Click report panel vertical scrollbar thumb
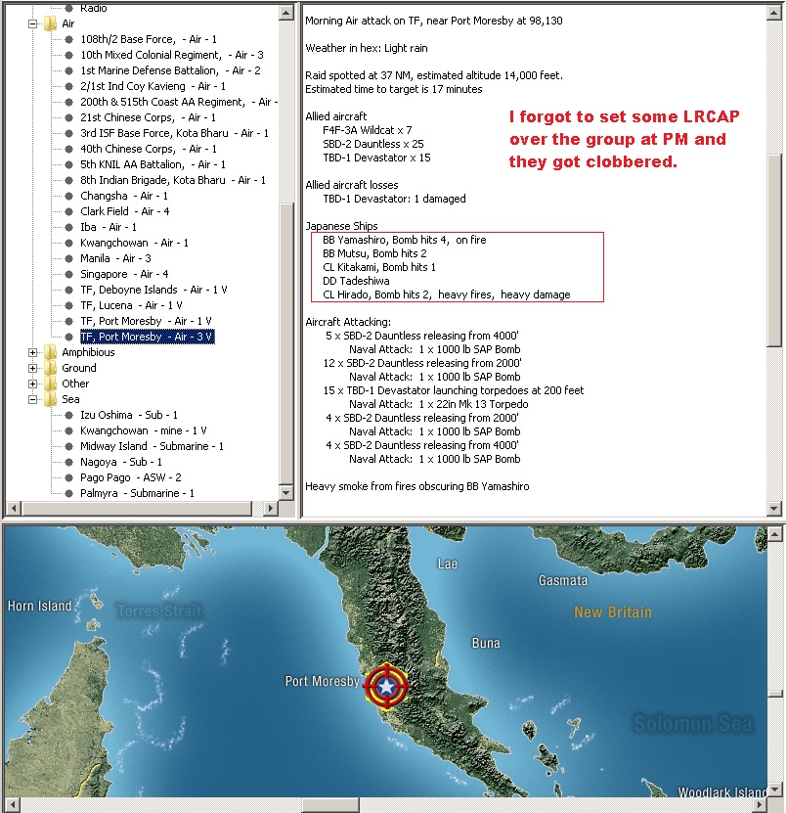 (x=774, y=249)
